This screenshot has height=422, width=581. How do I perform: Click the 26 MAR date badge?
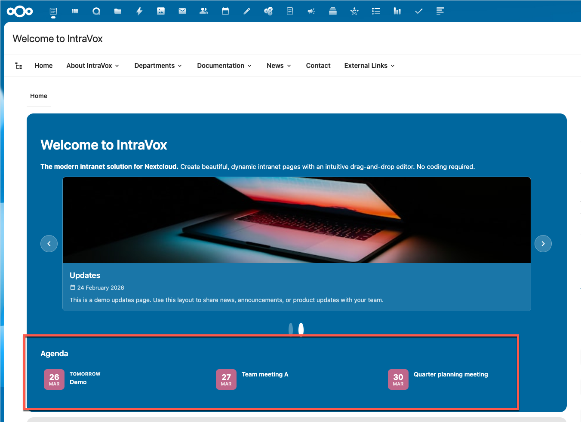coord(54,379)
